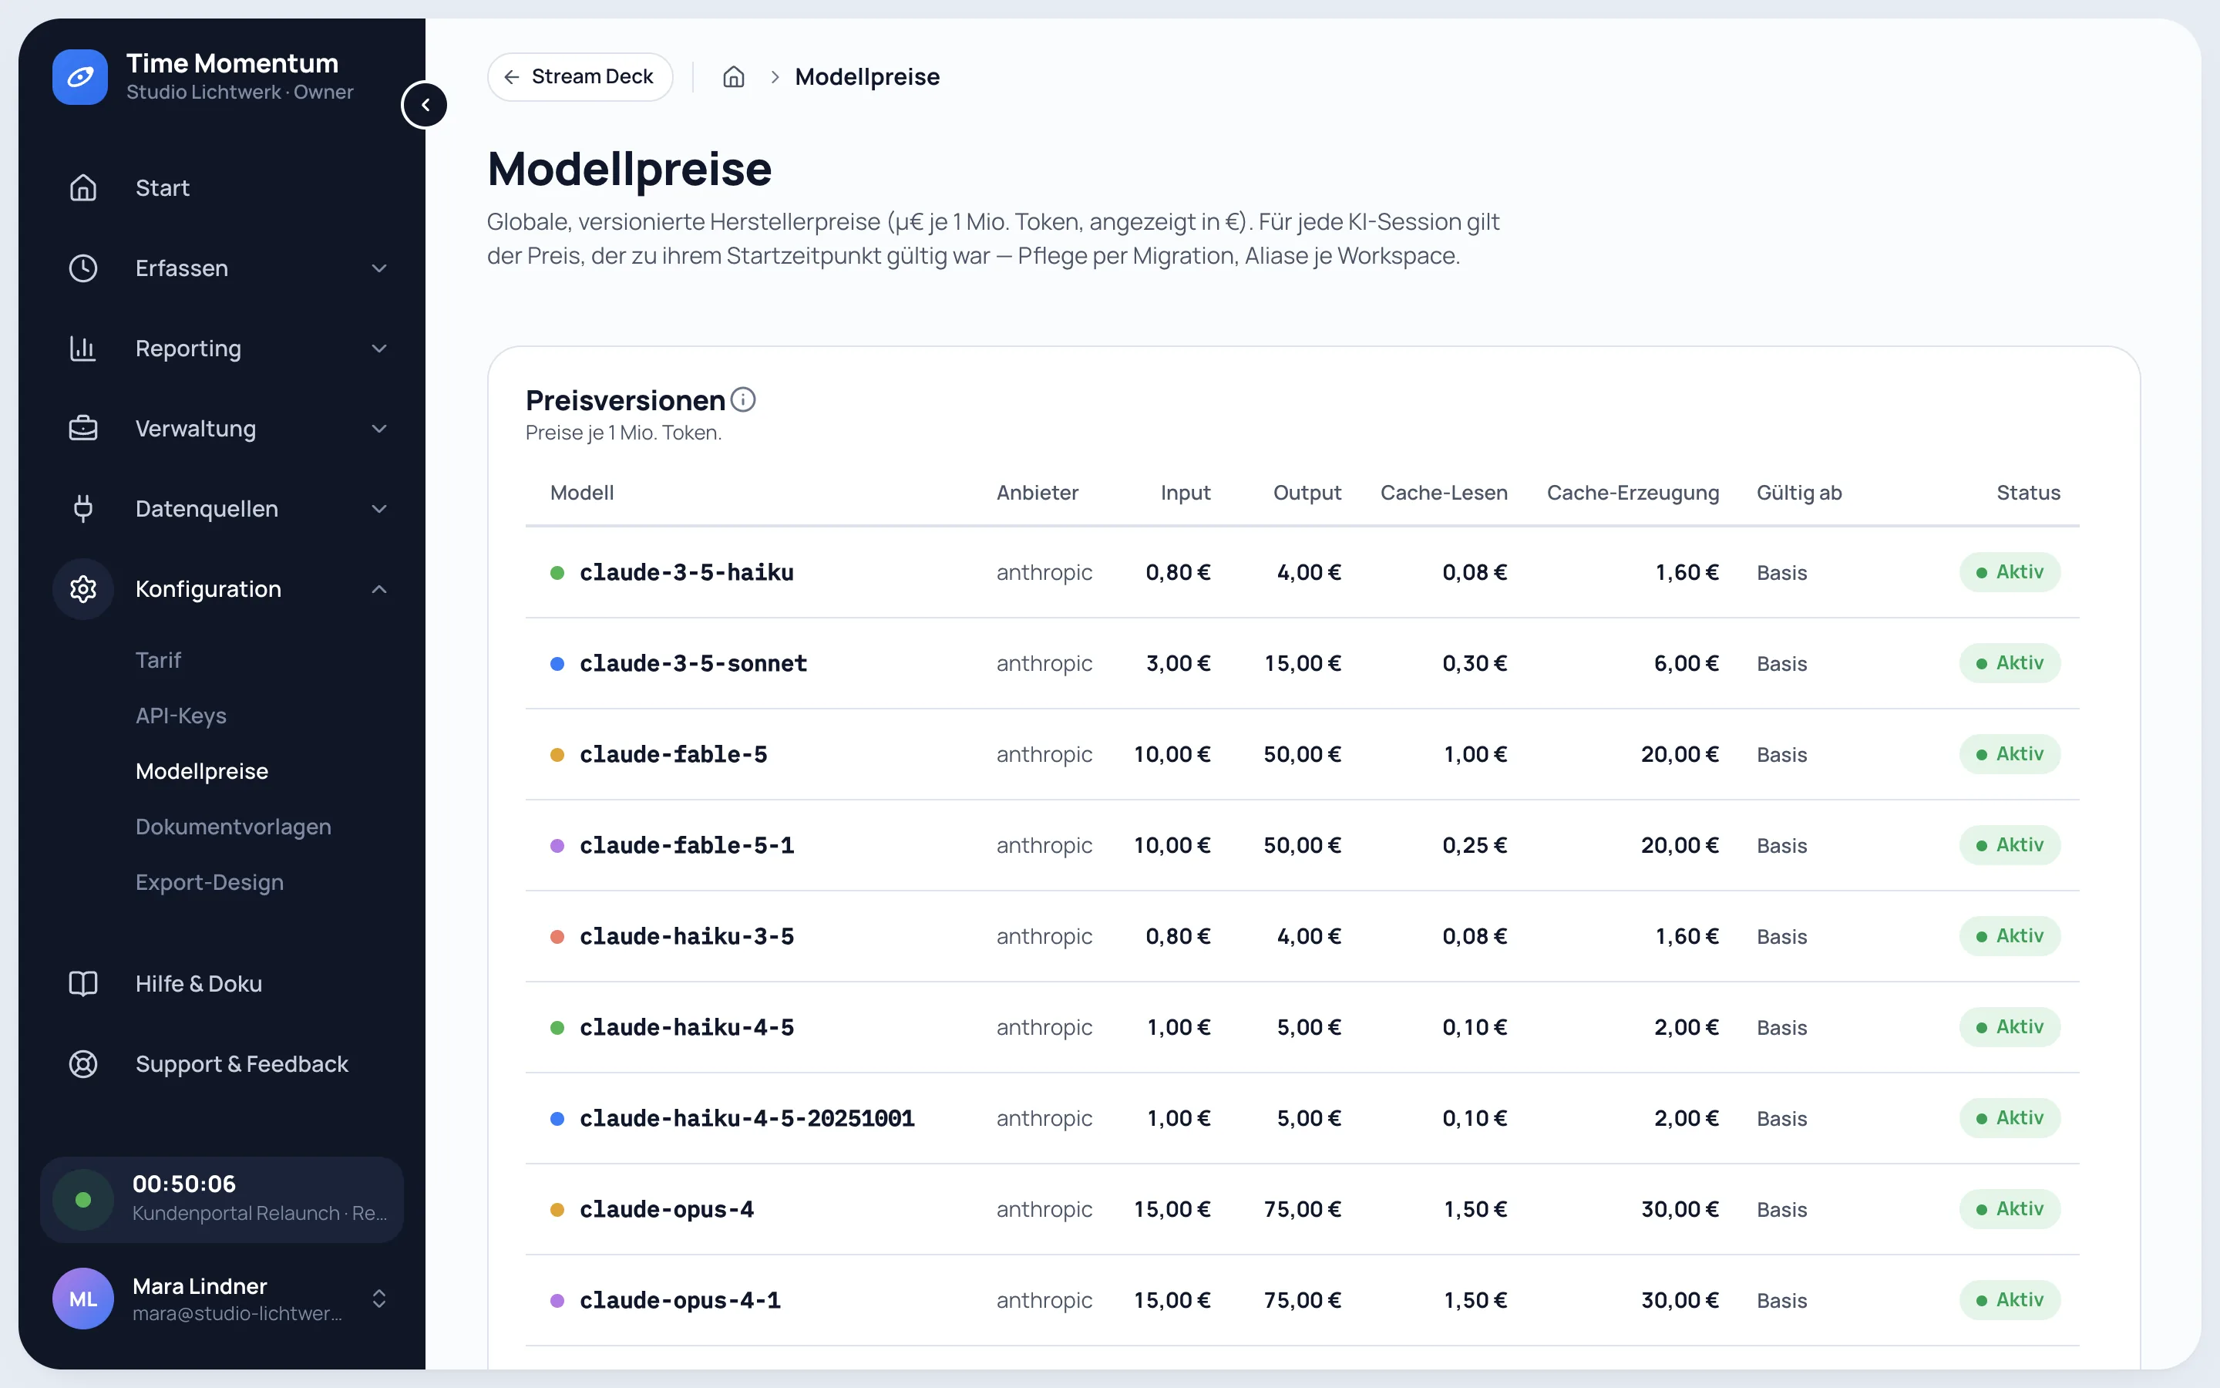Click the Aktiv badge of claude-opus-4
The height and width of the screenshot is (1388, 2220).
point(2010,1209)
